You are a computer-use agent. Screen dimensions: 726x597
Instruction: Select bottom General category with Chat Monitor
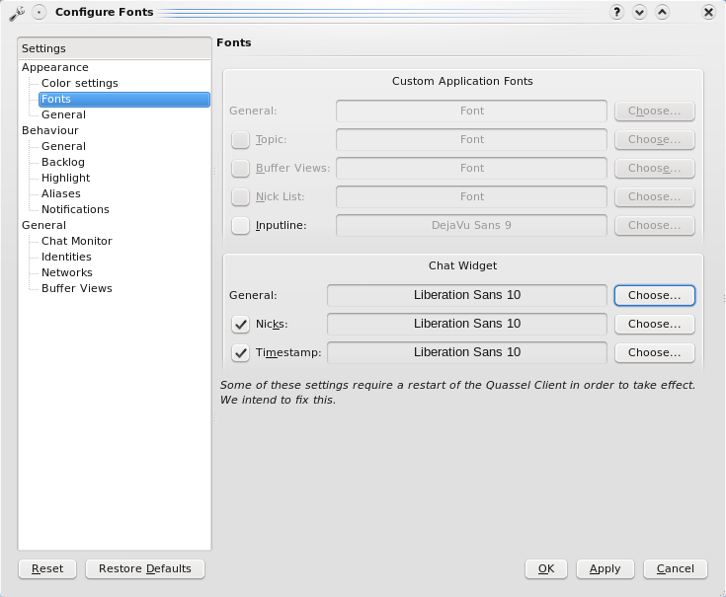pyautogui.click(x=44, y=225)
